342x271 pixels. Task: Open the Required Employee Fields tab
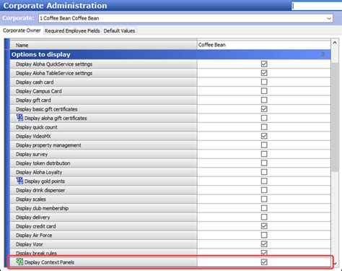72,31
